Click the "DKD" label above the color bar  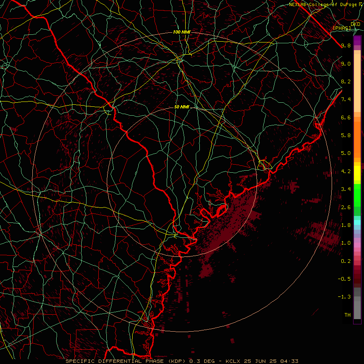click(356, 24)
